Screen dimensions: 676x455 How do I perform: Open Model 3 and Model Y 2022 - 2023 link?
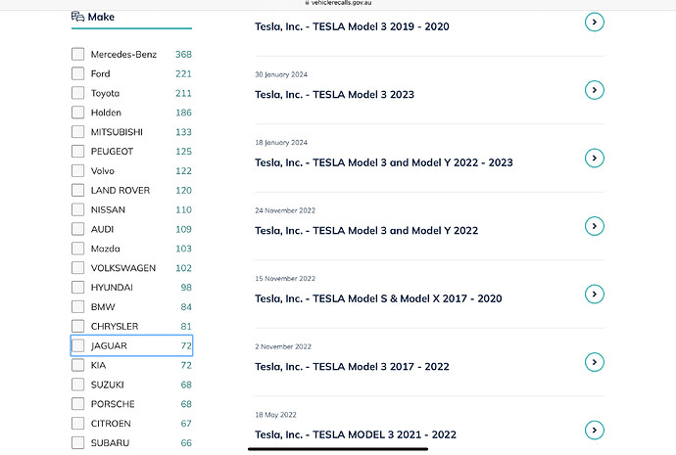384,162
